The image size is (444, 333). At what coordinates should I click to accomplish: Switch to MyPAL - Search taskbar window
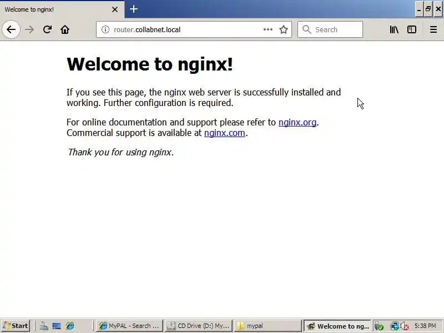pos(129,326)
